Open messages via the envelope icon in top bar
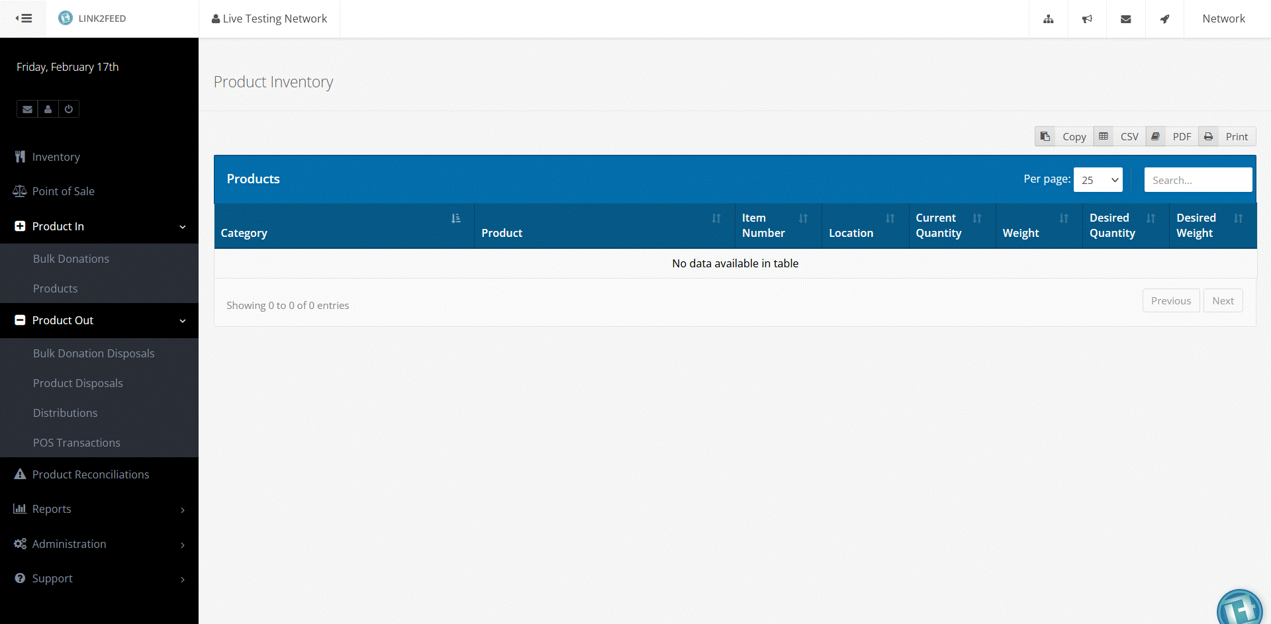The height and width of the screenshot is (624, 1271). click(1126, 19)
